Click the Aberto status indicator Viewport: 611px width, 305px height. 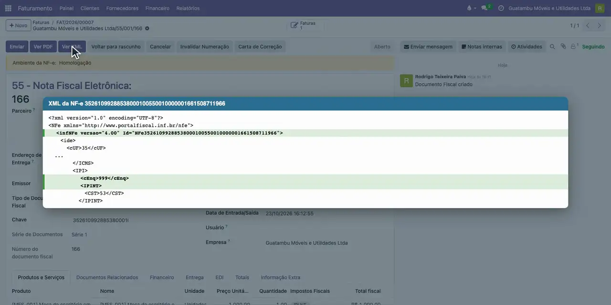coord(382,47)
